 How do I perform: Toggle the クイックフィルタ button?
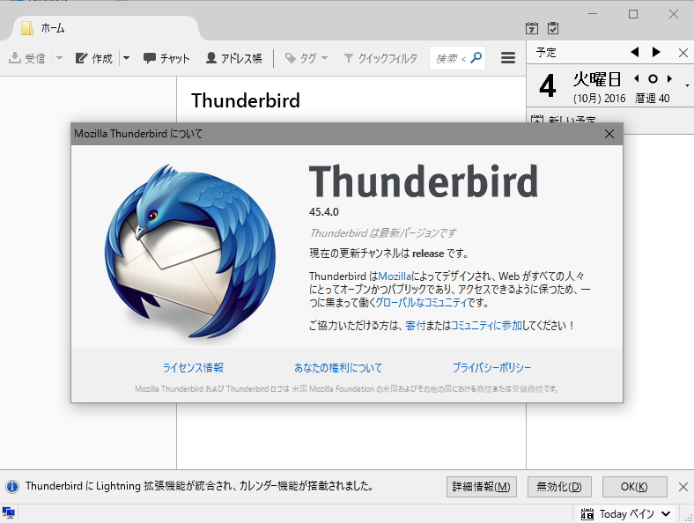(380, 58)
